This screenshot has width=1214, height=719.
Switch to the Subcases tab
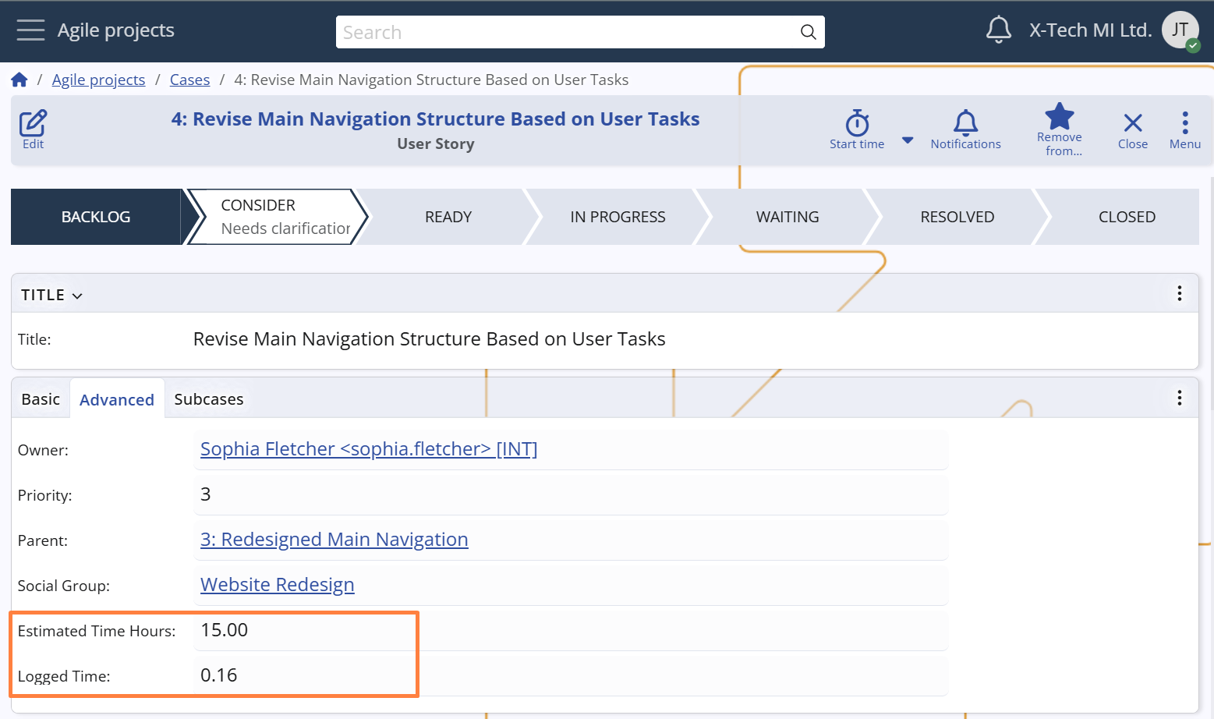tap(208, 399)
